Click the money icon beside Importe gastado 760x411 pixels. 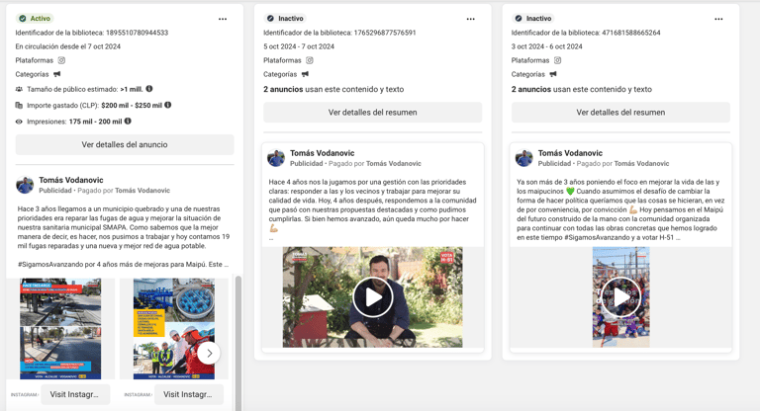click(19, 105)
